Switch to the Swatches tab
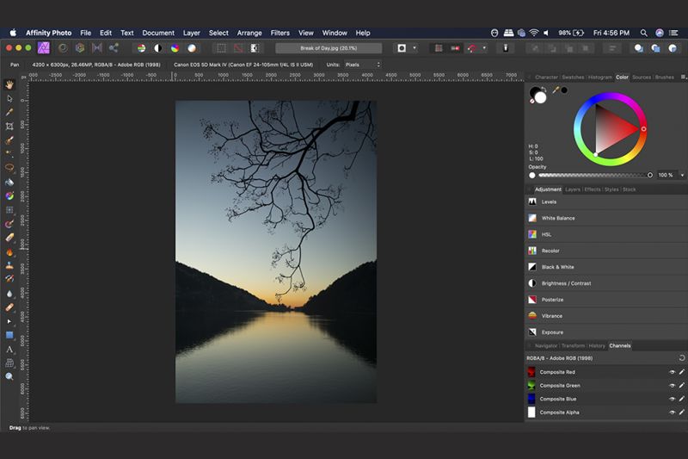The image size is (688, 459). point(573,78)
